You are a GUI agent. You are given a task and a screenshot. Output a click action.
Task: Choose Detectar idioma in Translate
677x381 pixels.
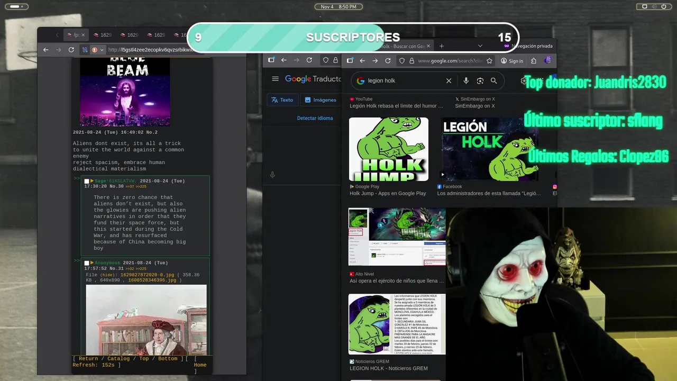tap(315, 118)
